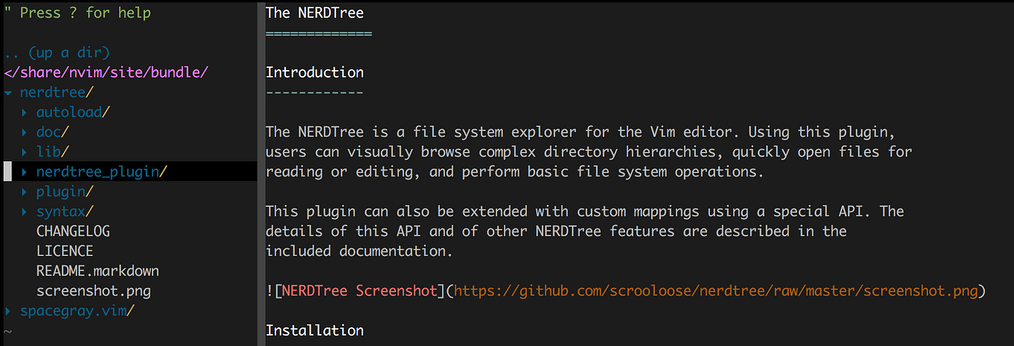Viewport: 1014px width, 346px height.
Task: Collapse the nerdtree folder arrow
Action: click(x=7, y=92)
